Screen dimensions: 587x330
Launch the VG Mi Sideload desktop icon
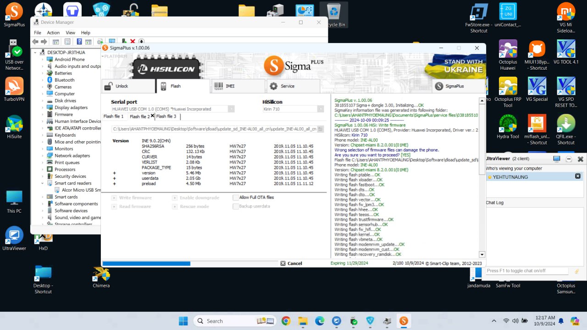click(x=566, y=17)
